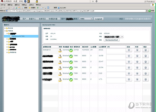Shut down the VM with 0.22 CPU usage

(137, 74)
